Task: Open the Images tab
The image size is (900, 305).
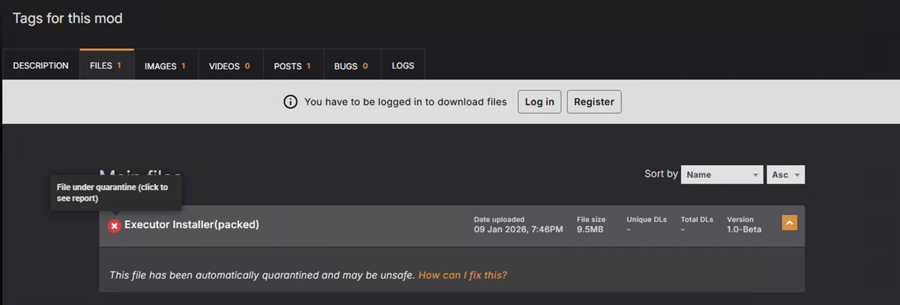Action: pyautogui.click(x=165, y=66)
